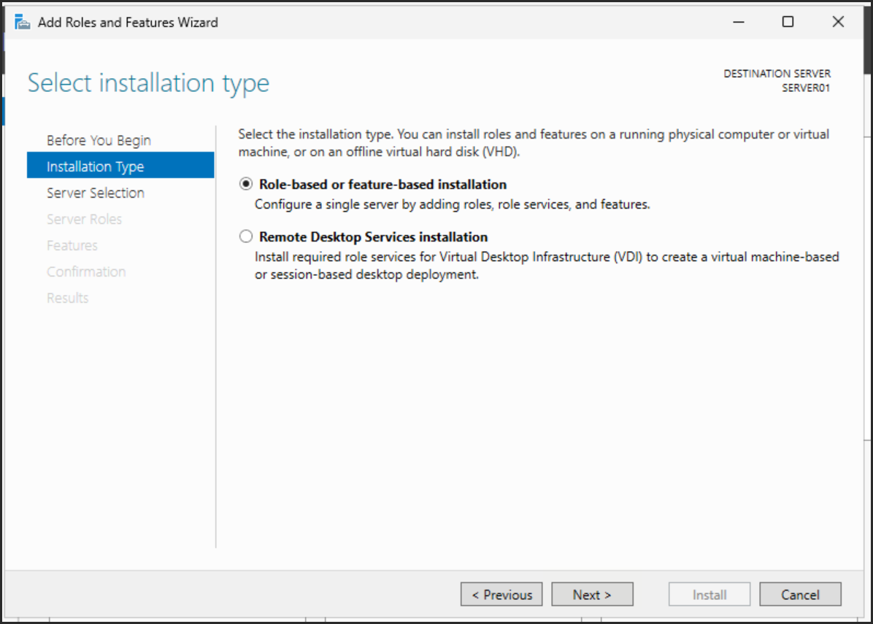873x624 pixels.
Task: Close the wizard with the X button
Action: pyautogui.click(x=838, y=22)
